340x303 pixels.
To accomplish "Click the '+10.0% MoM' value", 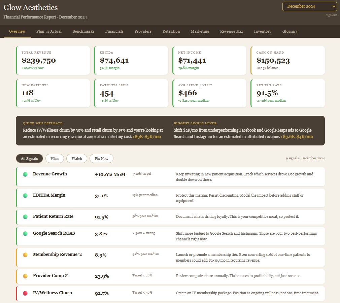I will [110, 174].
